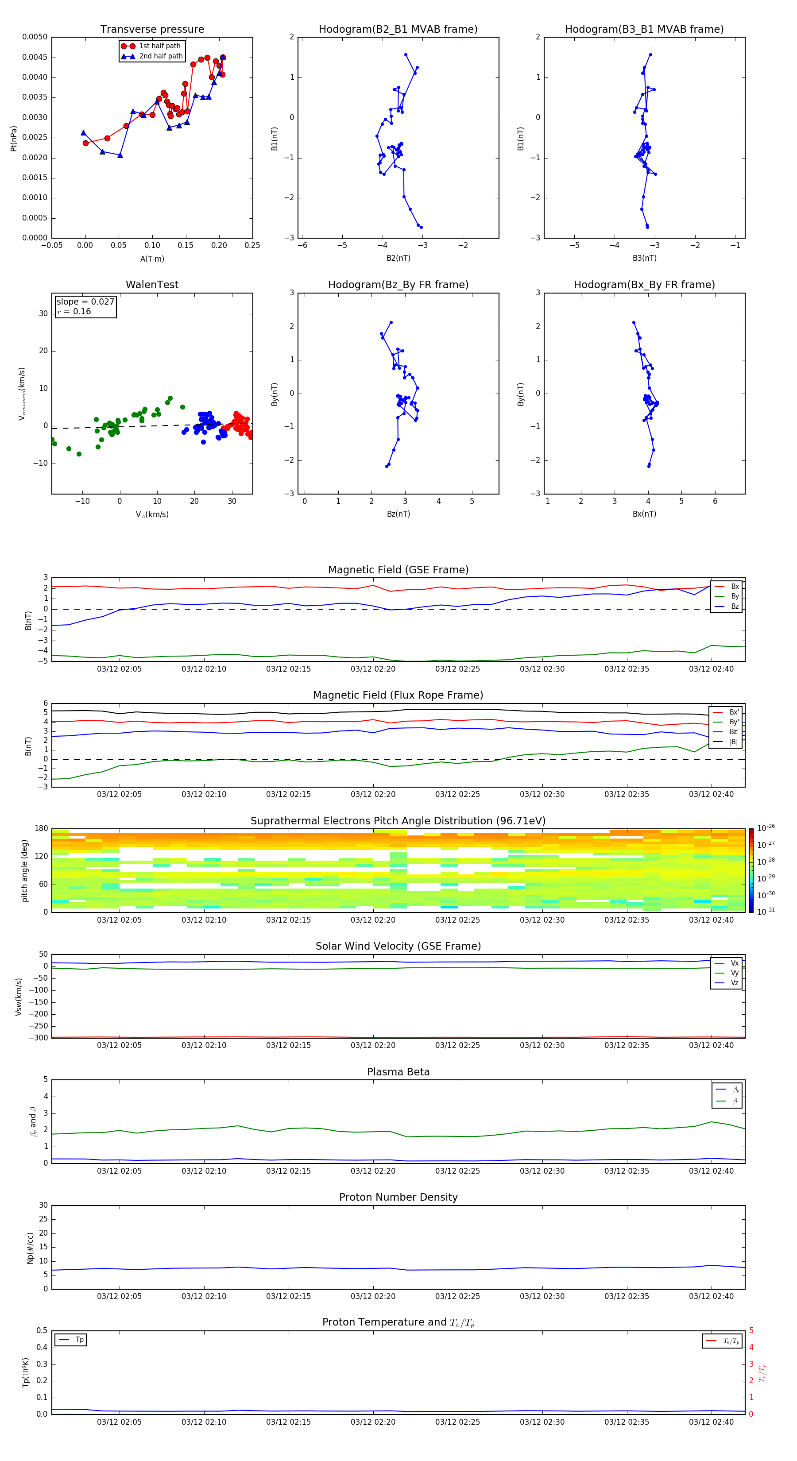Click 'Hodogram(Bz_By FR frame)' title
Viewport: 797px width, 1461px height.
tap(398, 285)
